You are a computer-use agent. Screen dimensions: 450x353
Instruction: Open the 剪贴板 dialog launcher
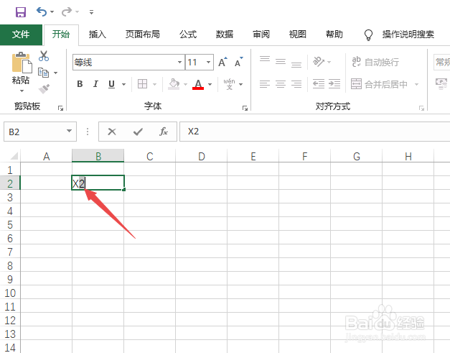pos(60,108)
